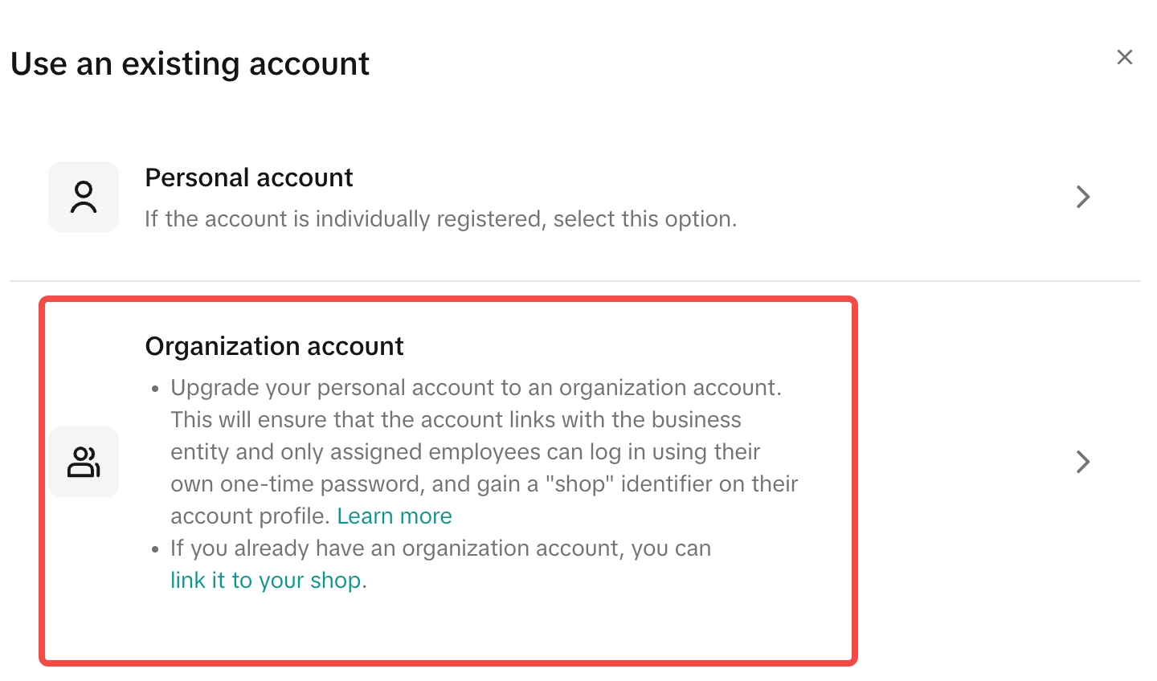Select the Organization account heading
The height and width of the screenshot is (681, 1157).
(274, 346)
